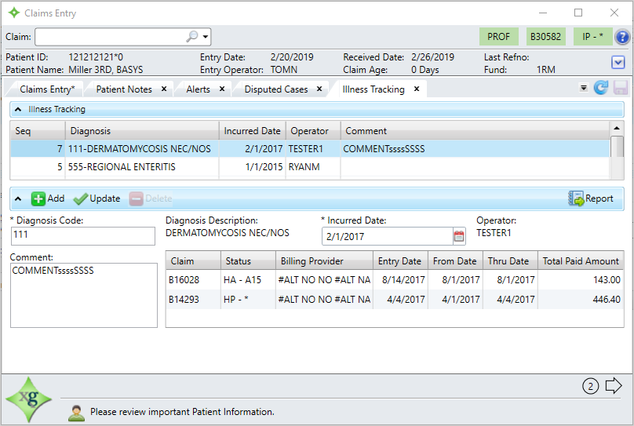Click into the Claim search field

pyautogui.click(x=110, y=37)
